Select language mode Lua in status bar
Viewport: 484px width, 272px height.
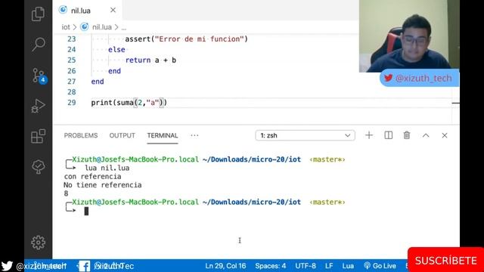(348, 266)
